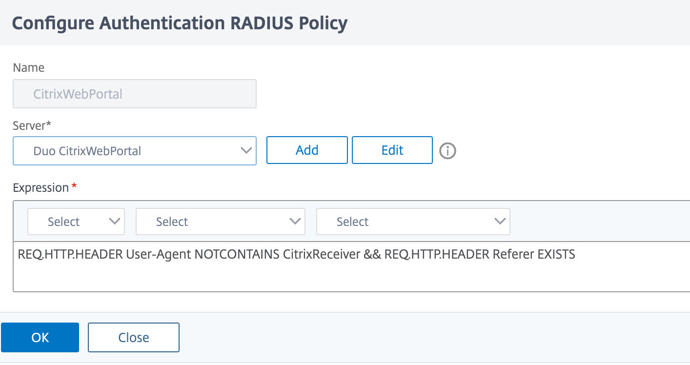Viewport: 690px width, 365px height.
Task: Click Edit to modify Duo CitrixWebPortal server
Action: tap(392, 150)
